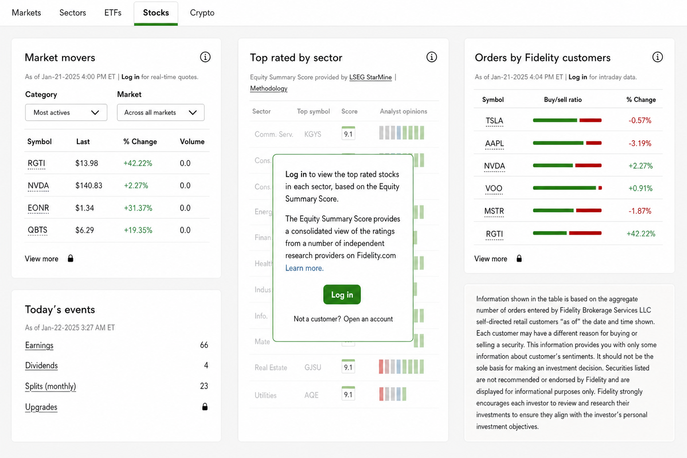The height and width of the screenshot is (458, 687).
Task: Switch to the Crypto tab
Action: [202, 13]
